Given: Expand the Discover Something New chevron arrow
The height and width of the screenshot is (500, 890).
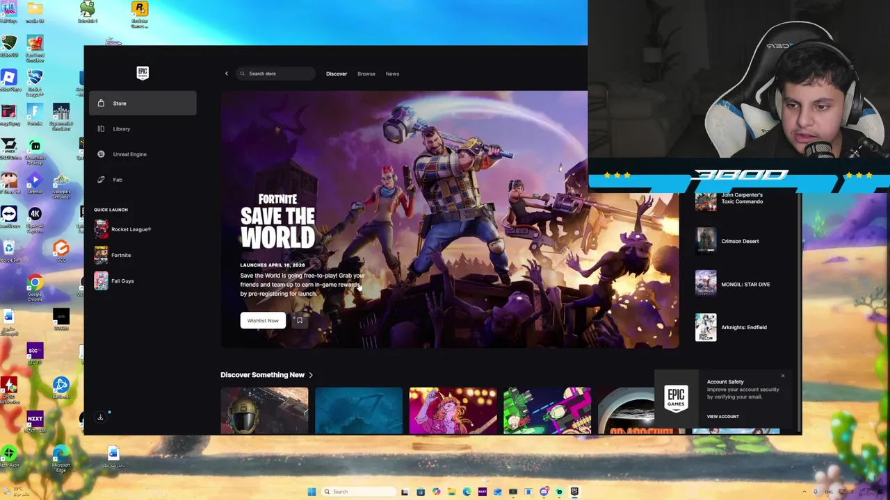Looking at the screenshot, I should 311,375.
